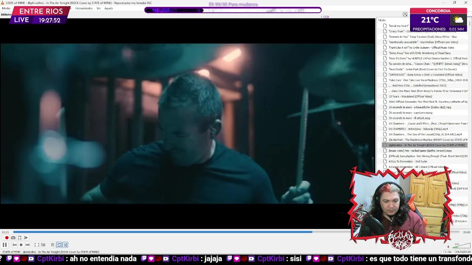Image resolution: width=472 pixels, height=265 pixels.
Task: Select A Day To Remember 2nd Sucks
Action: pos(425,161)
